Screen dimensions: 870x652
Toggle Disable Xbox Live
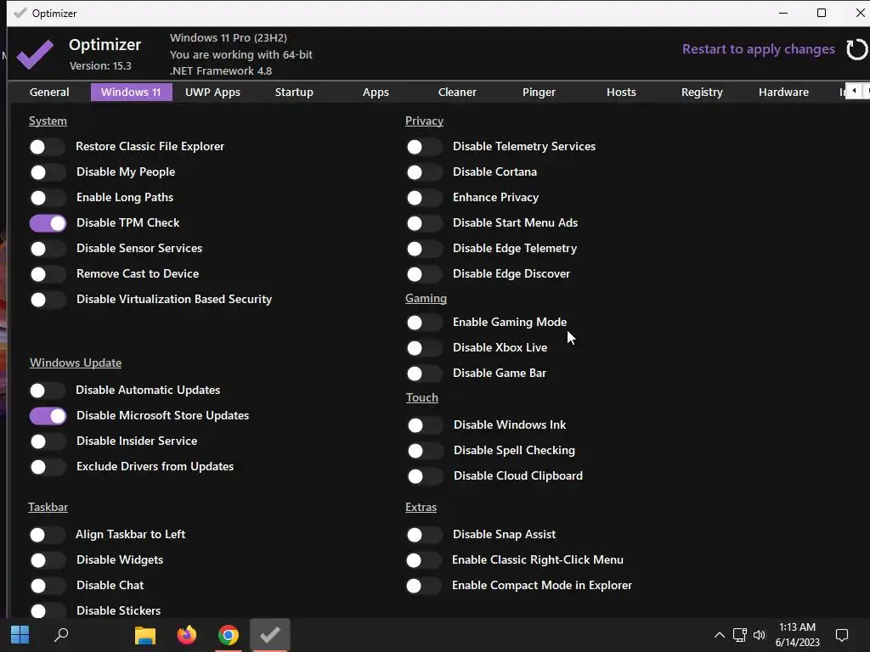(425, 348)
